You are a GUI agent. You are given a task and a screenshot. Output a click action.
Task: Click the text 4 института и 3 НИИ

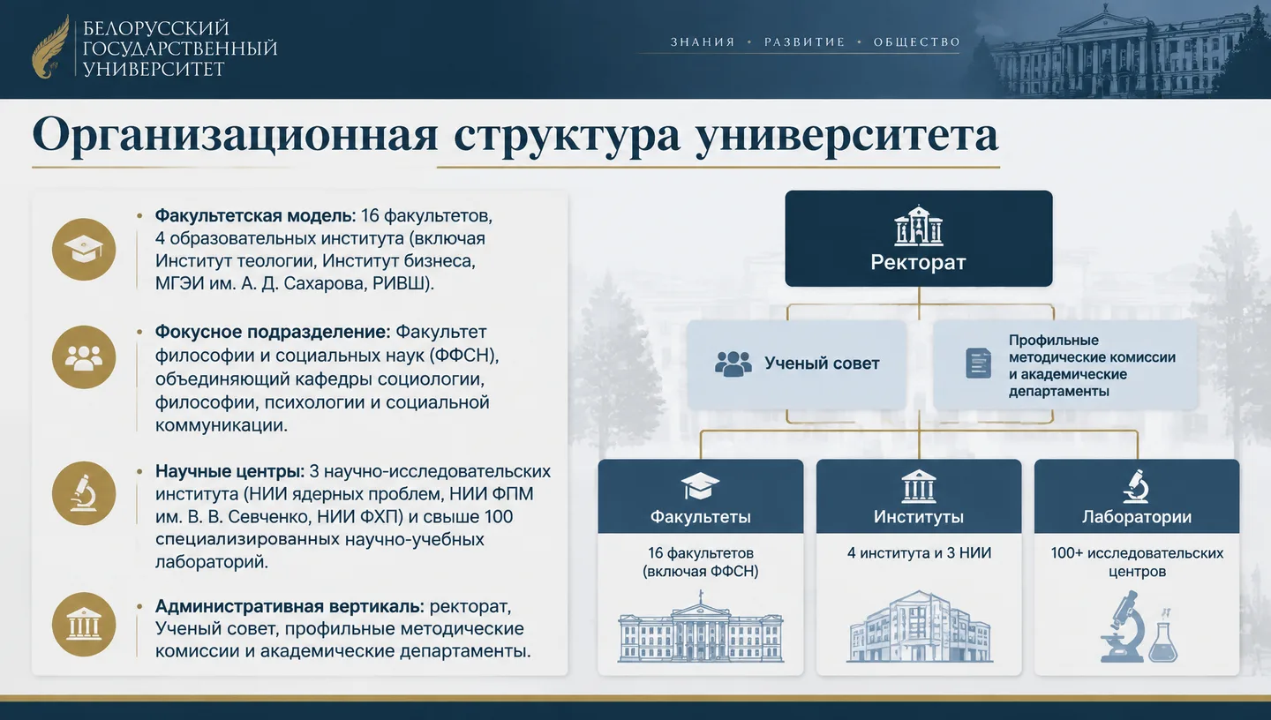[x=919, y=553]
